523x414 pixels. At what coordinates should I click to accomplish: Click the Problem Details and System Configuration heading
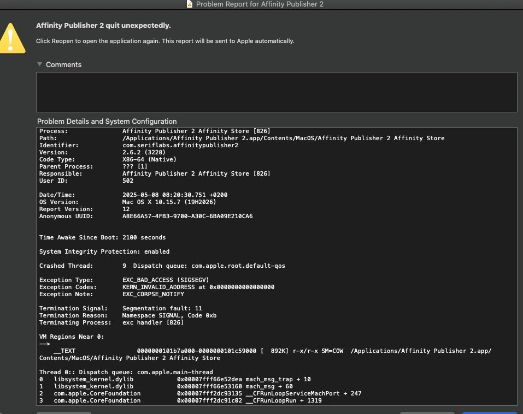pos(107,122)
